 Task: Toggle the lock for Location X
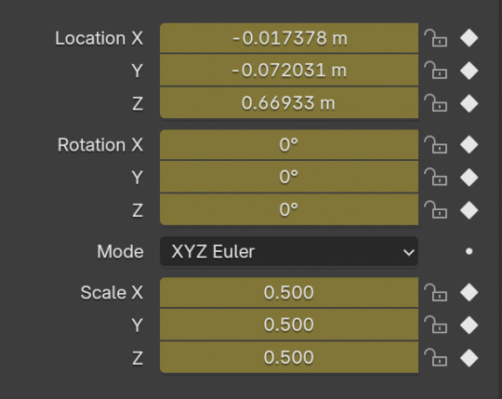click(436, 38)
